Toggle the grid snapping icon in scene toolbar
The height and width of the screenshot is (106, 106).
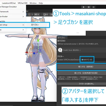29,14
